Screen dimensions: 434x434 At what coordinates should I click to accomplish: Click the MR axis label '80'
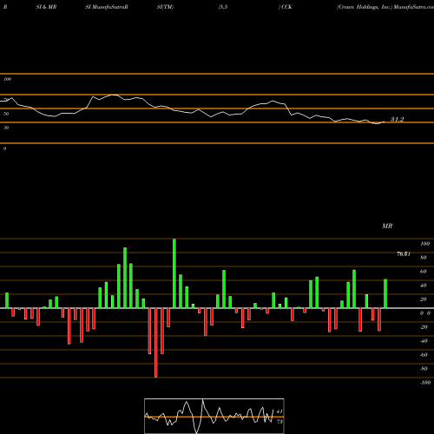point(423,258)
